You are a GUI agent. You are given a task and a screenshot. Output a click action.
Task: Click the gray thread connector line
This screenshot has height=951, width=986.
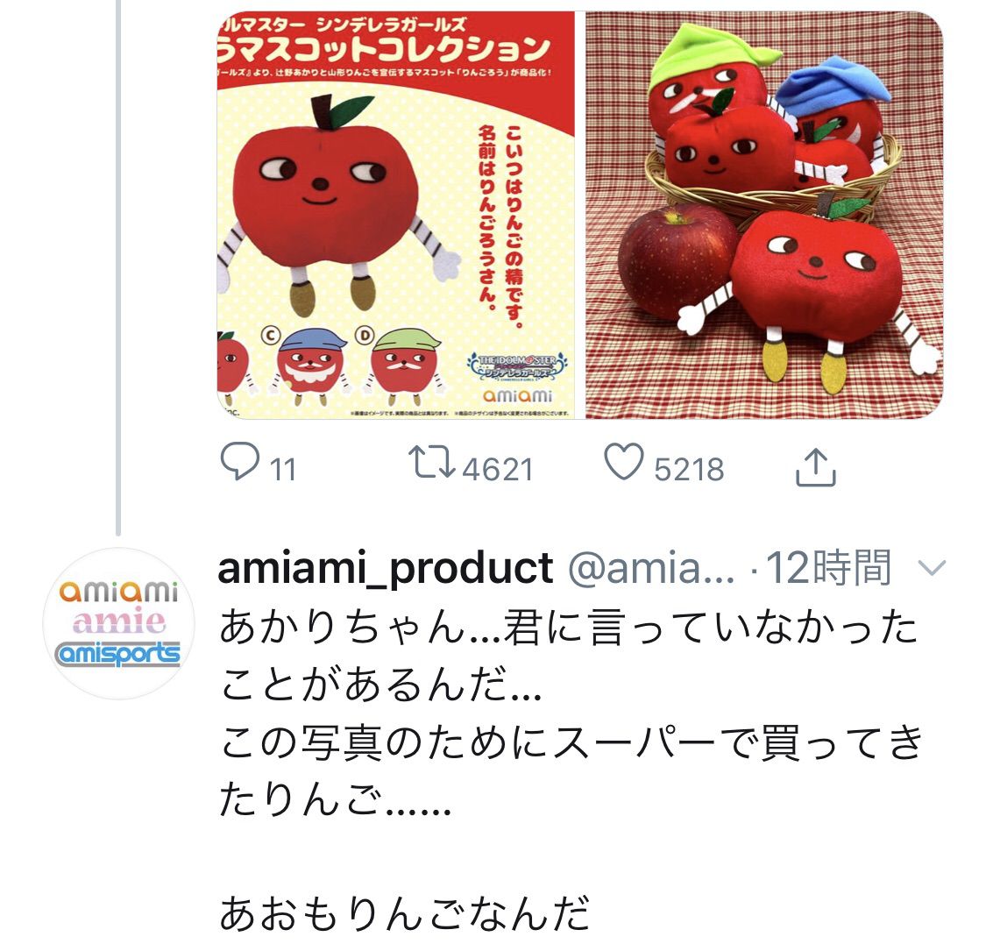(x=118, y=267)
